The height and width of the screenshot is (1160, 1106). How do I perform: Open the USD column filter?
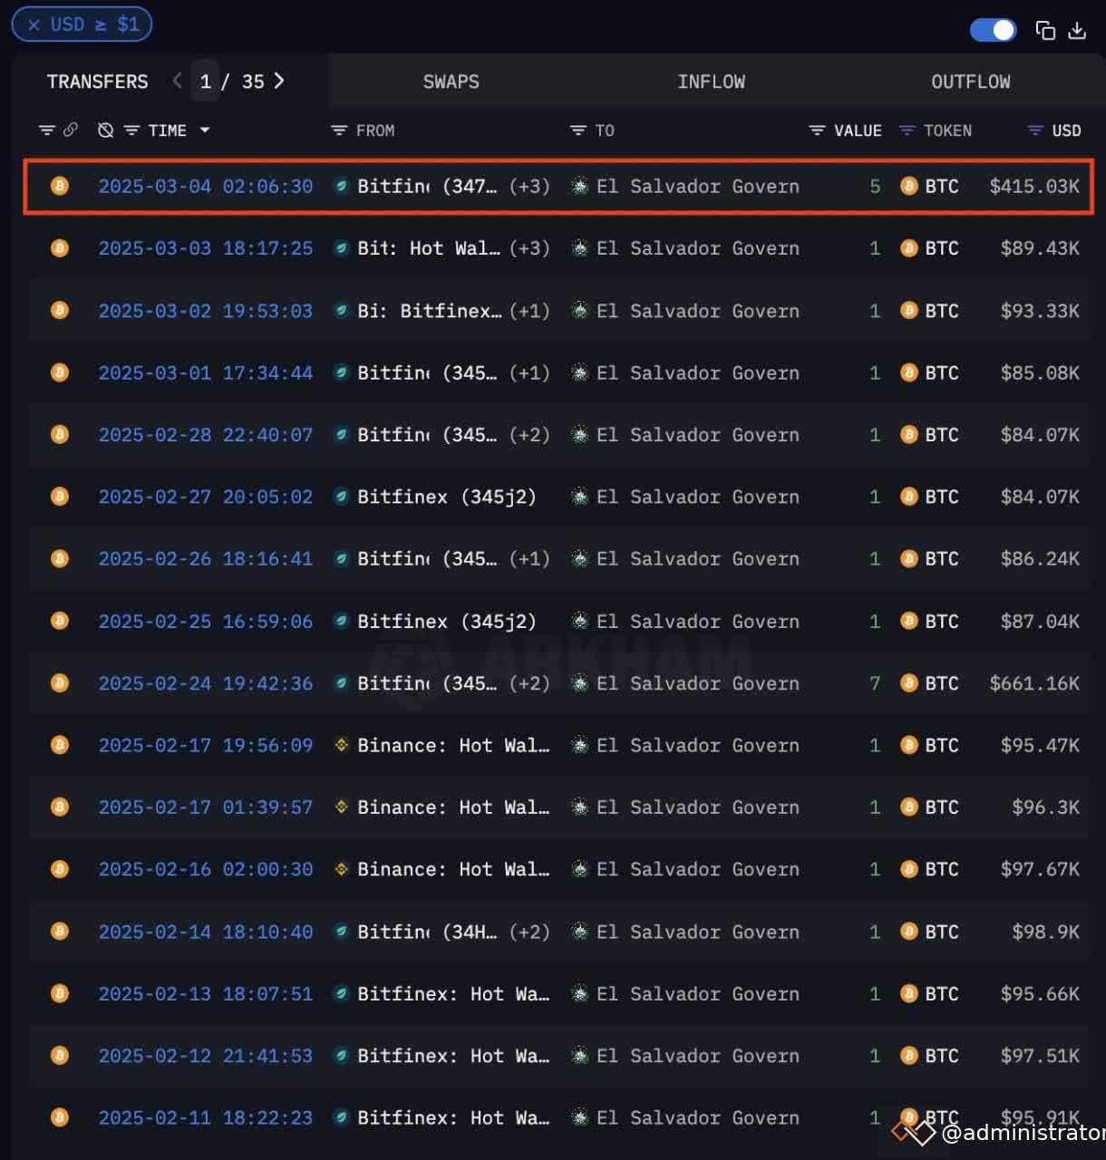click(1035, 130)
